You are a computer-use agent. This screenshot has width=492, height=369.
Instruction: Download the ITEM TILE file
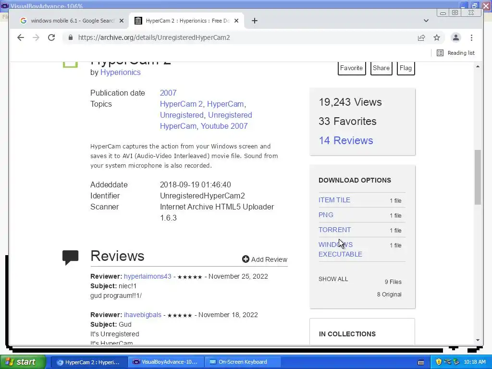click(334, 200)
